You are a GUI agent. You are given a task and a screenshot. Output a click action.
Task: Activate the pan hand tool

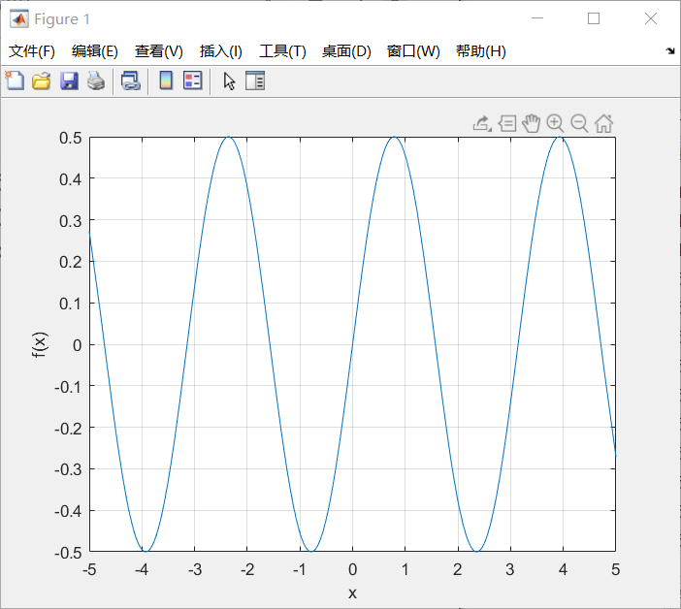pyautogui.click(x=532, y=124)
